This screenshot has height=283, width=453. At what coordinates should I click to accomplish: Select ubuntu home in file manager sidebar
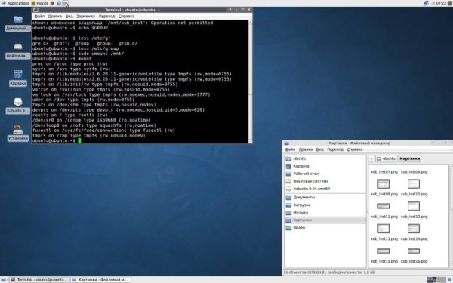tap(325, 158)
